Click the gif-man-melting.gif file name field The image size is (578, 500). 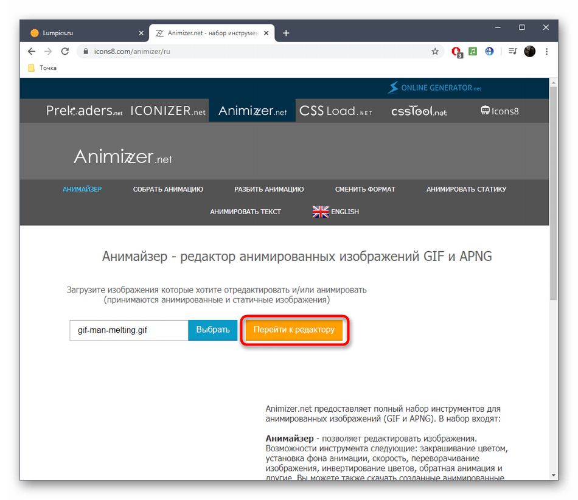click(x=129, y=330)
